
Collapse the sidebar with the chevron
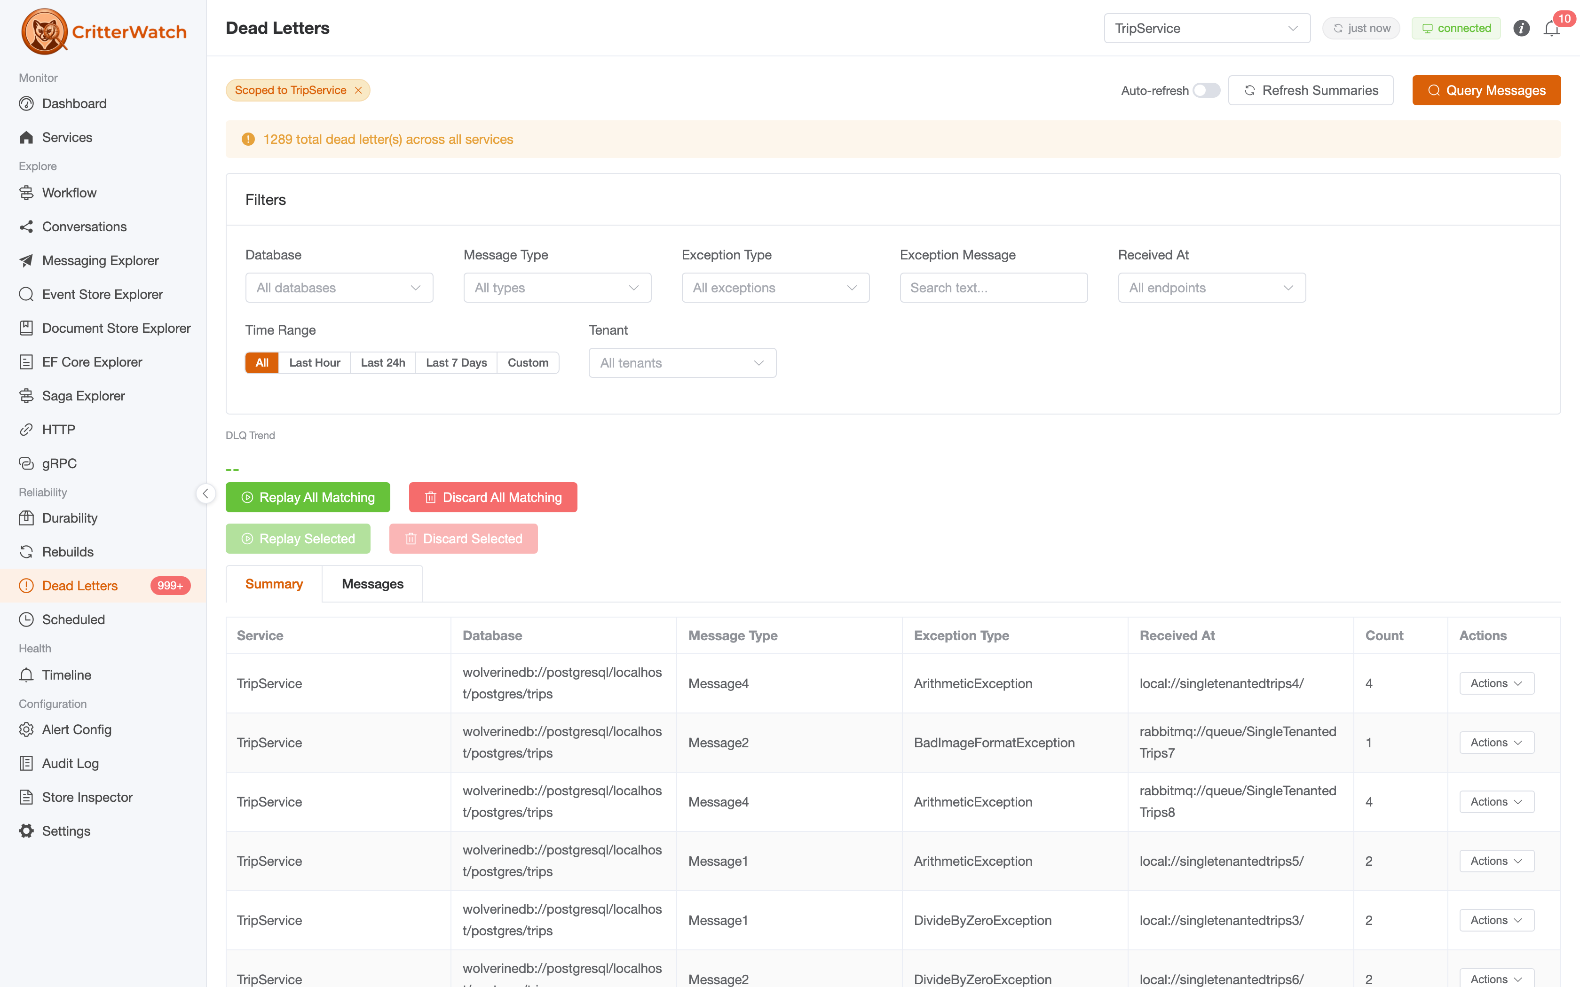pos(205,493)
